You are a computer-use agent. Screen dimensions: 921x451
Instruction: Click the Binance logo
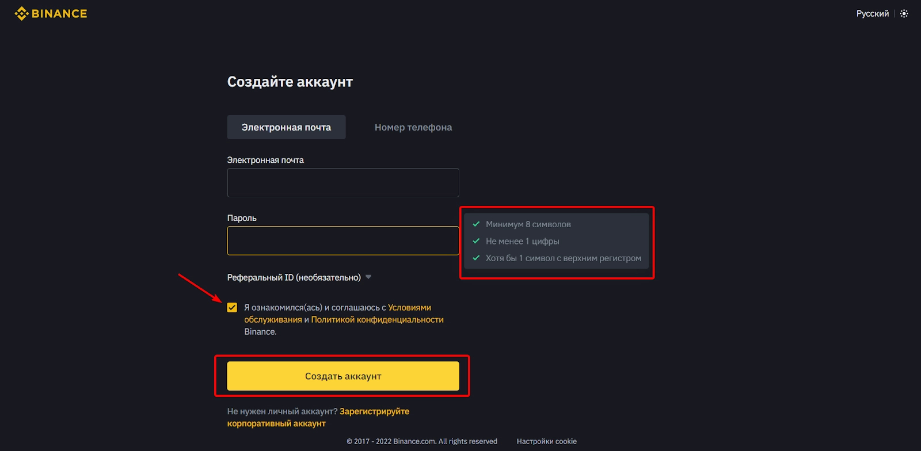click(51, 13)
